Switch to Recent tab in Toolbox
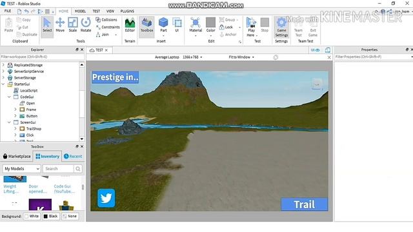 pyautogui.click(x=73, y=156)
